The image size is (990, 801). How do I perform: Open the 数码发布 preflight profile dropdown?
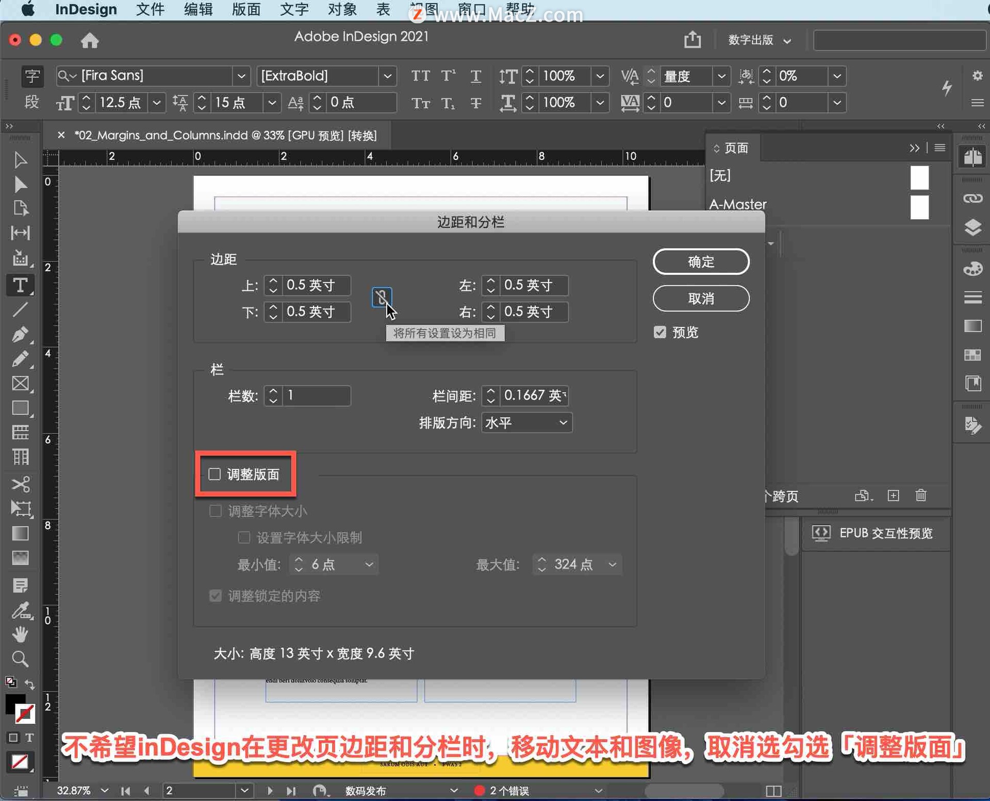[x=454, y=790]
